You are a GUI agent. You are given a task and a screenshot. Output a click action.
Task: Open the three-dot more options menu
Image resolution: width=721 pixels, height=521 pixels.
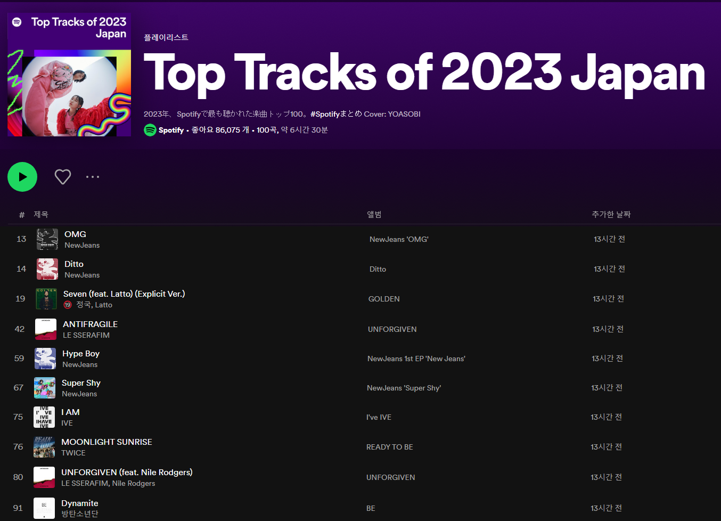point(93,177)
